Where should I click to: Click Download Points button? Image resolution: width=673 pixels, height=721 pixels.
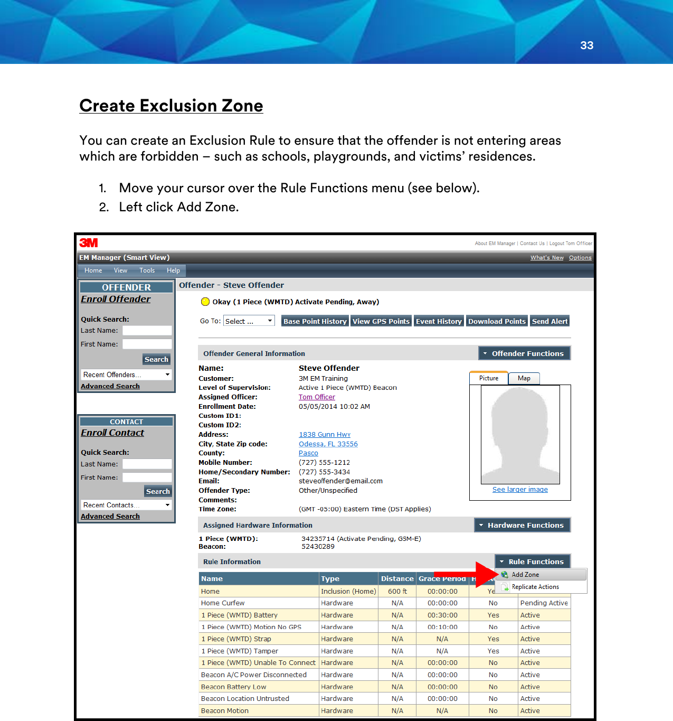(x=497, y=321)
